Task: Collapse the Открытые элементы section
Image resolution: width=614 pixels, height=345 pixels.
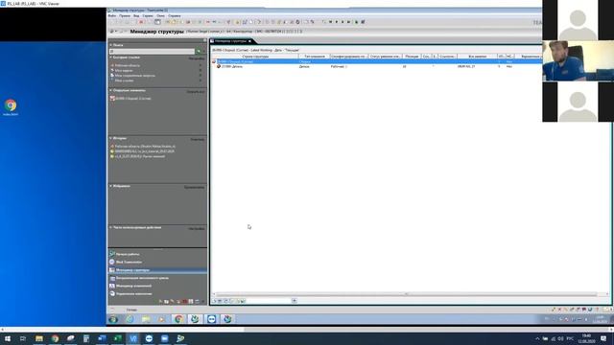Action: point(111,90)
